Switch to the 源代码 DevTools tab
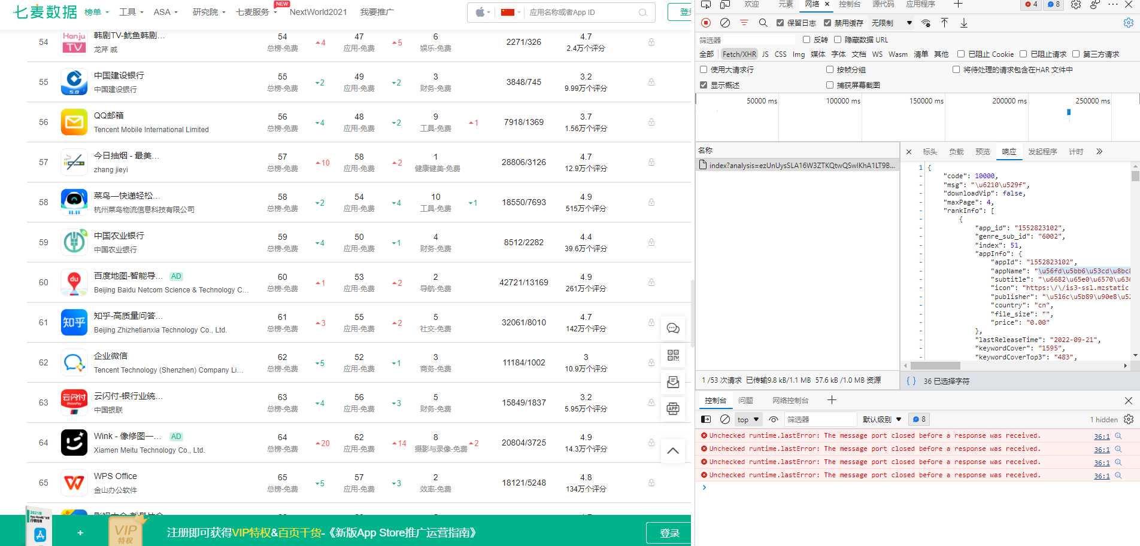Screen dimensions: 1140x546 883,4
